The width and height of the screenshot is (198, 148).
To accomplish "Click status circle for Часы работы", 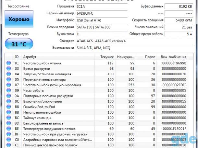I will pyautogui.click(x=8, y=90).
